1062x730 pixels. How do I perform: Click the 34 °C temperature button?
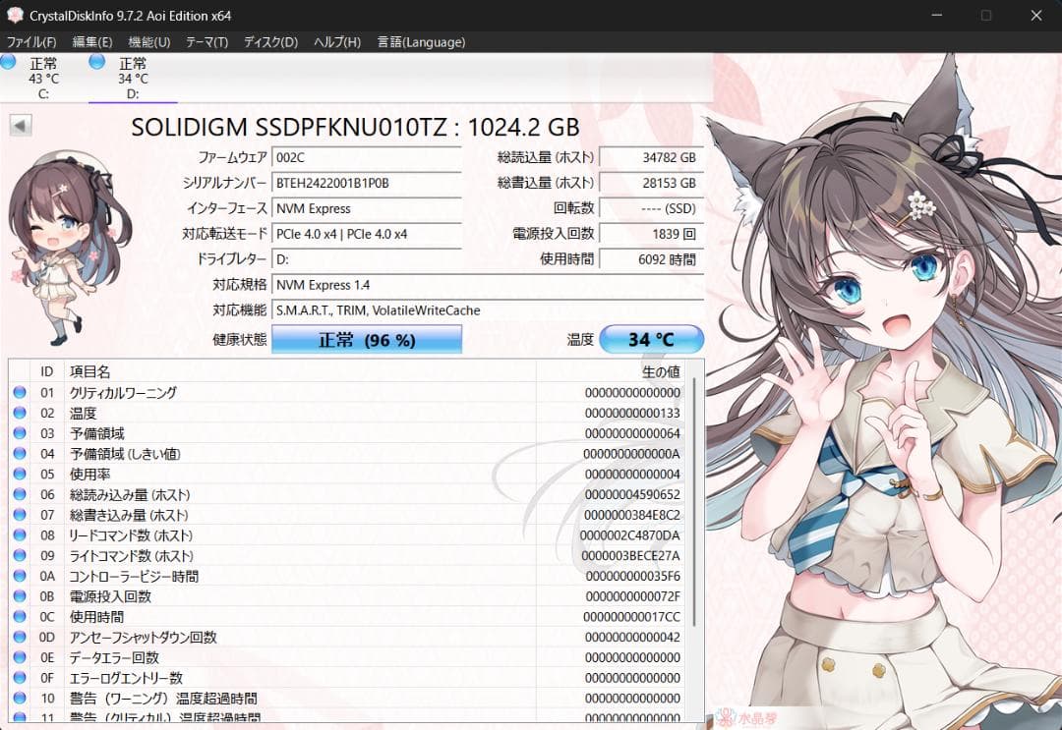click(652, 339)
